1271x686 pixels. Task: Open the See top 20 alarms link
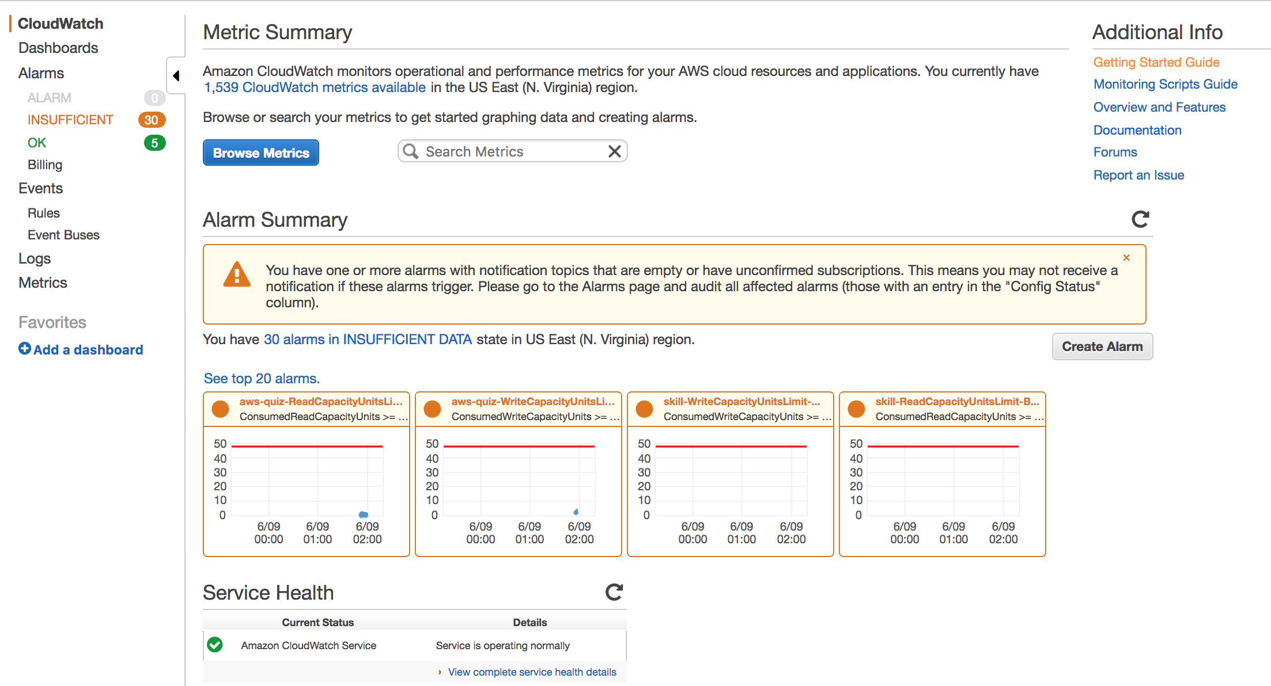(x=262, y=378)
